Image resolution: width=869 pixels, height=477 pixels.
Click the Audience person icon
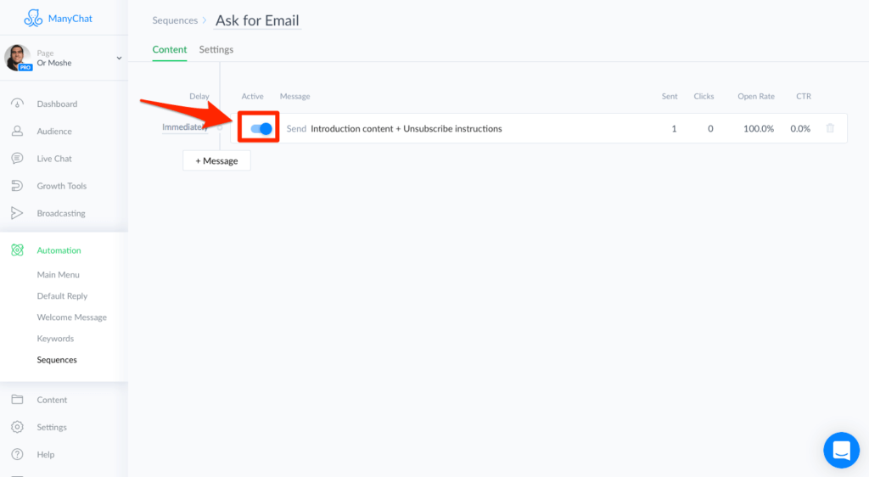pyautogui.click(x=17, y=132)
